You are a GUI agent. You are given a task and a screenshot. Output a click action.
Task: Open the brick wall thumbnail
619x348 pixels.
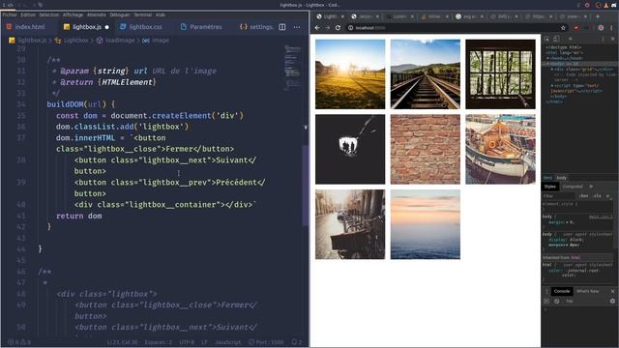(426, 149)
